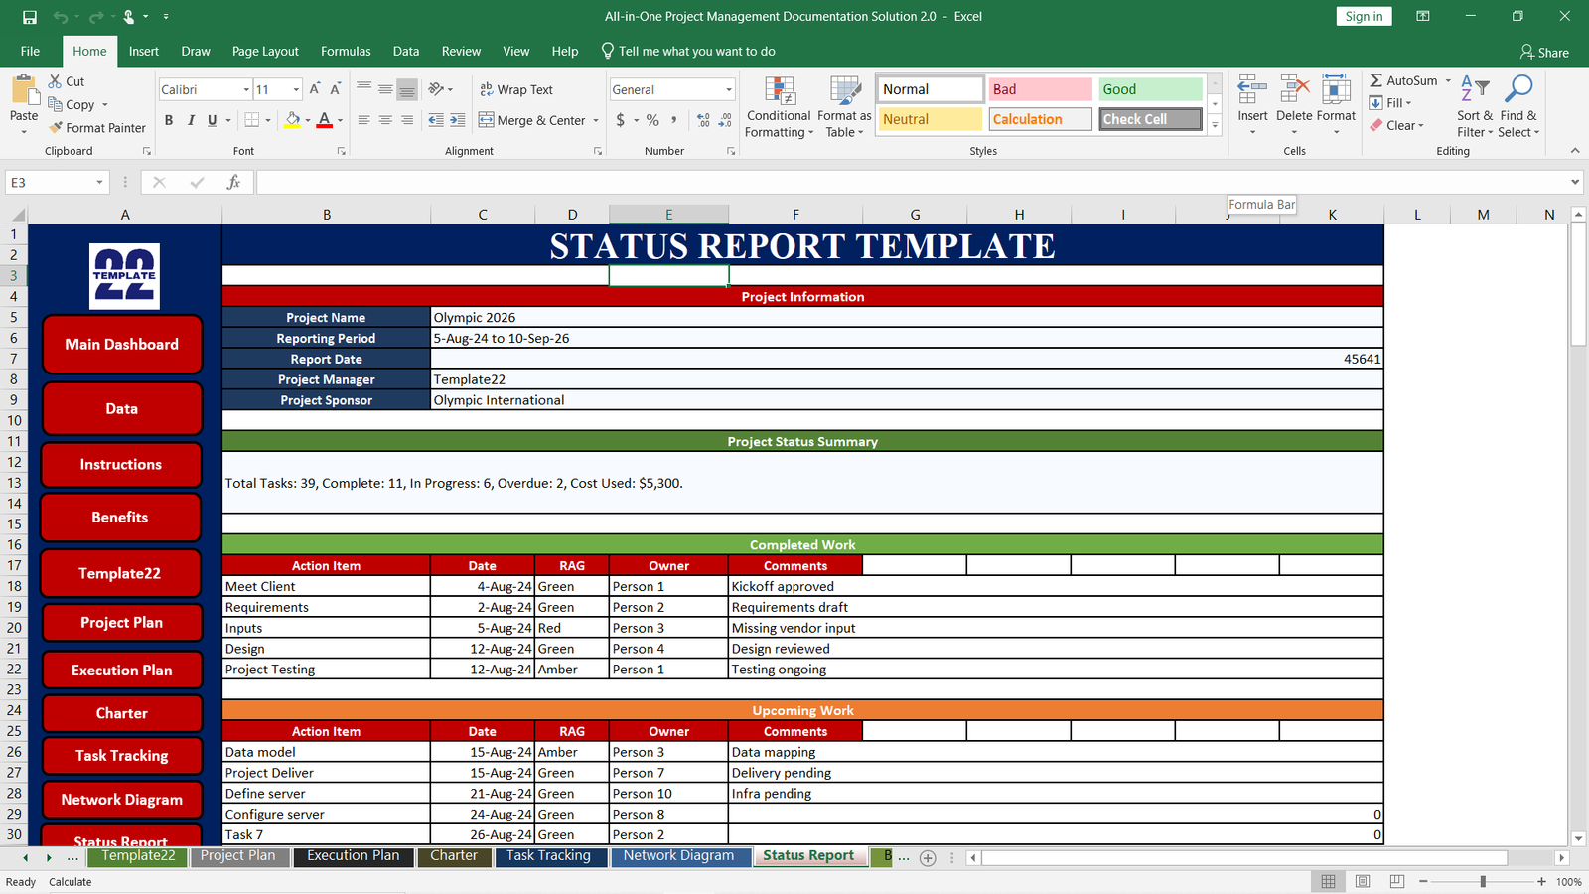Open the Project Plan sheet tab

pyautogui.click(x=238, y=856)
